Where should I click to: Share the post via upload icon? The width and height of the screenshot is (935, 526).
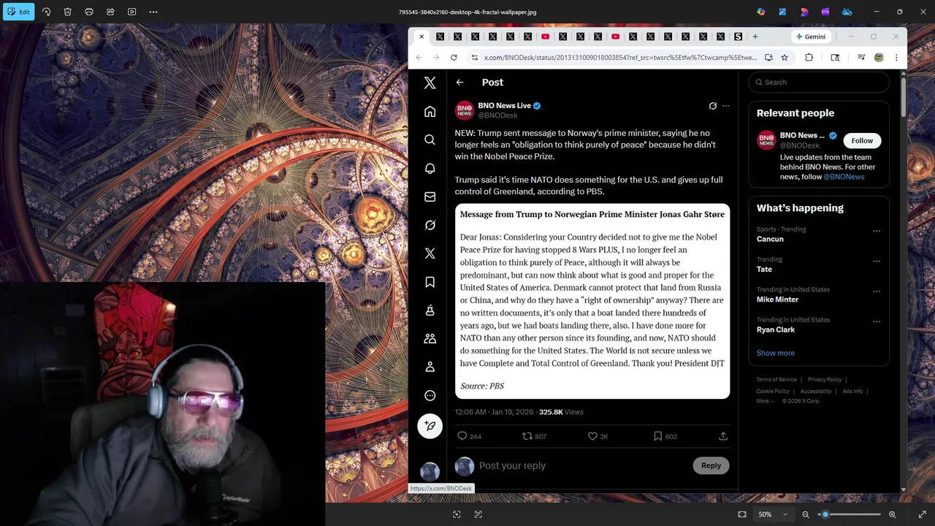point(723,436)
